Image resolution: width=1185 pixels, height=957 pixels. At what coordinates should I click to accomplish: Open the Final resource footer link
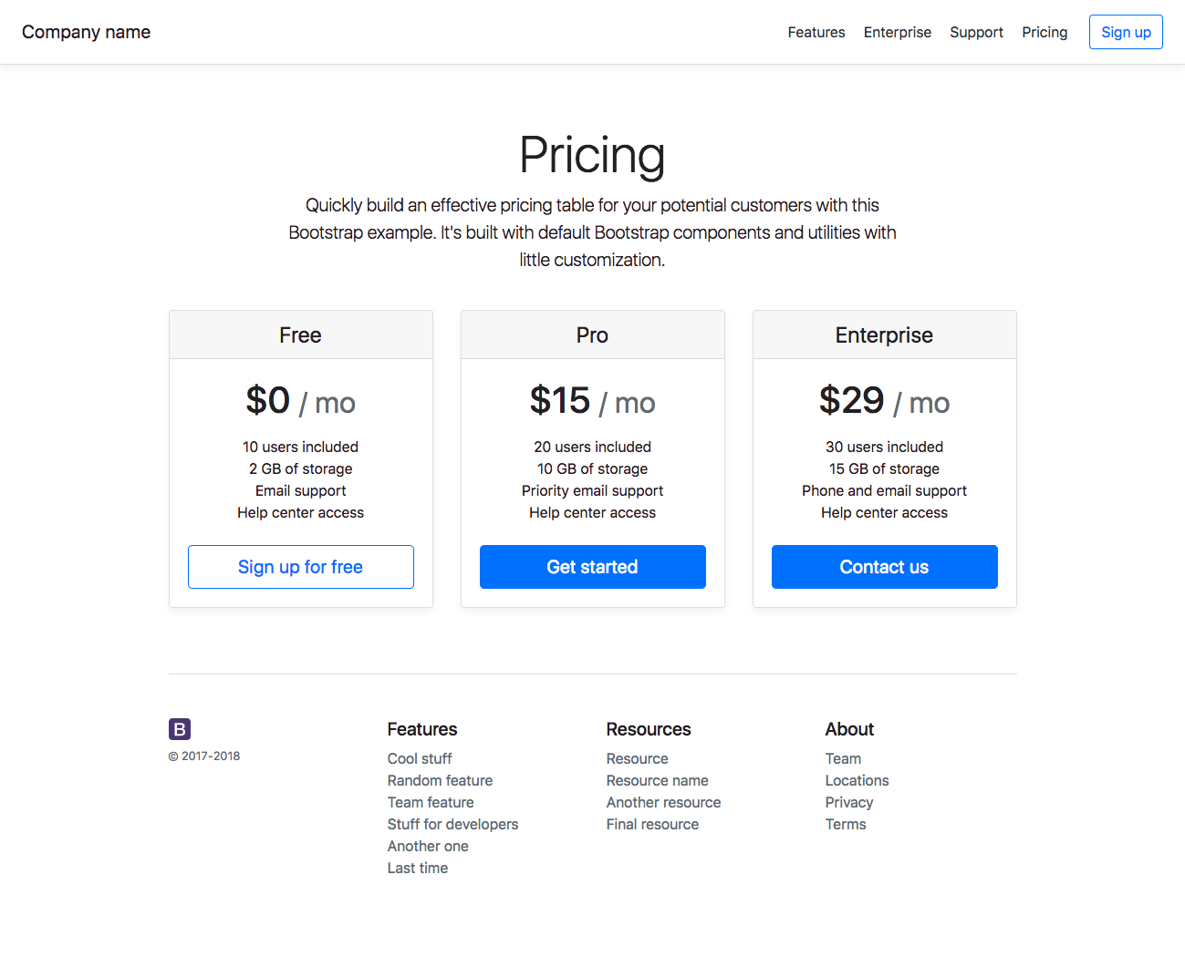652,824
